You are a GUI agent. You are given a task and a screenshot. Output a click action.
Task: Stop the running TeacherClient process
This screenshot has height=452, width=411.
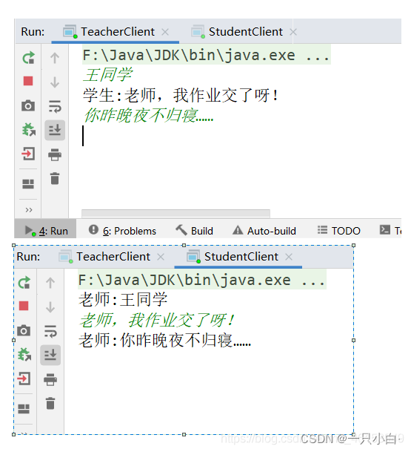click(28, 81)
